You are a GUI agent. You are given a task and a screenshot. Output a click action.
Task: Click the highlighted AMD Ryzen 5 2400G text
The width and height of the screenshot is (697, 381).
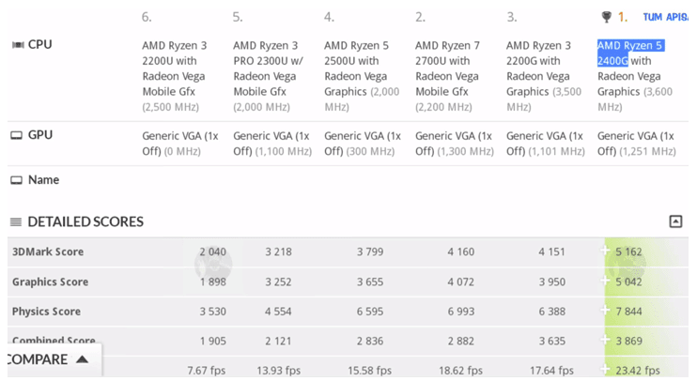click(630, 53)
